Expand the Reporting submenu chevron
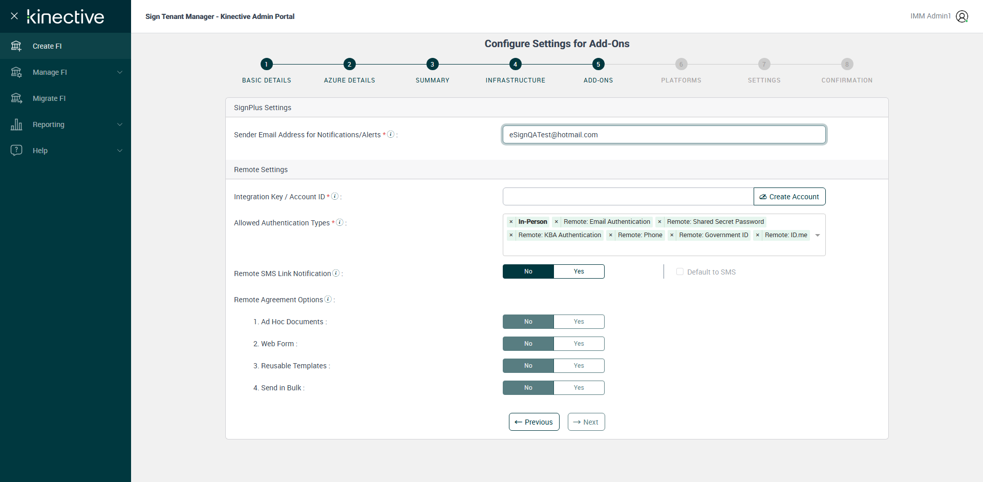 click(120, 124)
